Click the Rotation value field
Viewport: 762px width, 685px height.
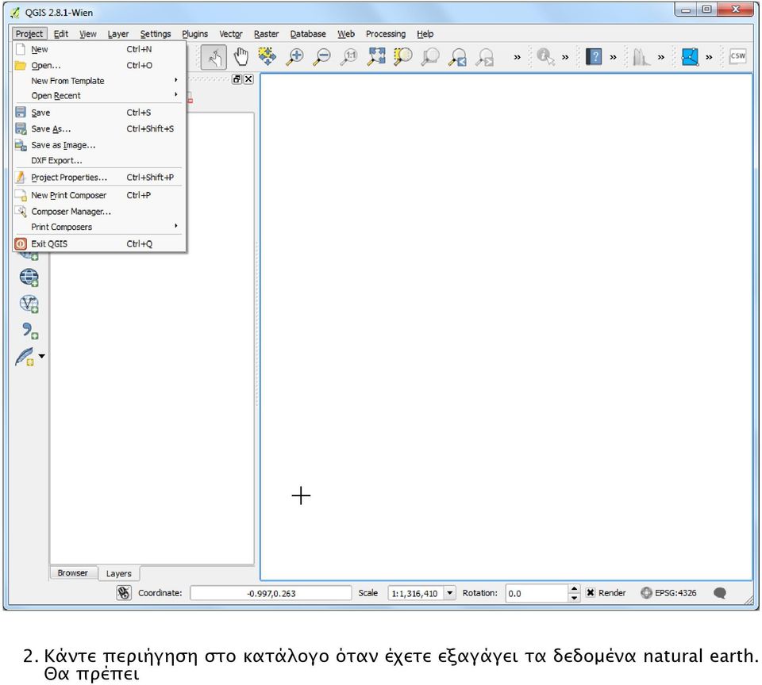tap(537, 593)
